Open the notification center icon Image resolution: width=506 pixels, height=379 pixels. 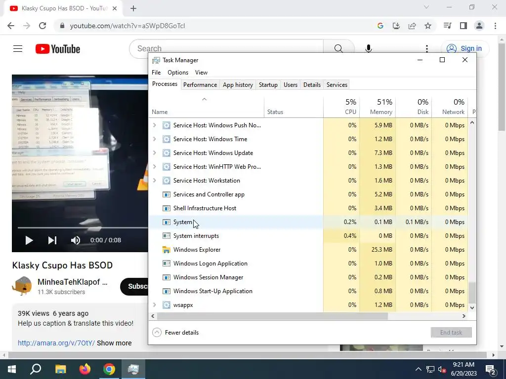(x=491, y=369)
